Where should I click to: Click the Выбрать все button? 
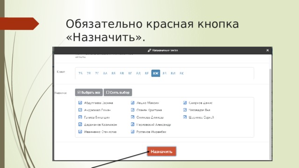(x=89, y=92)
